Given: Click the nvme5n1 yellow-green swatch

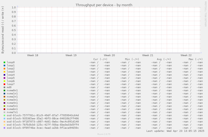Looking at the screenshot, I should coord(4,106).
